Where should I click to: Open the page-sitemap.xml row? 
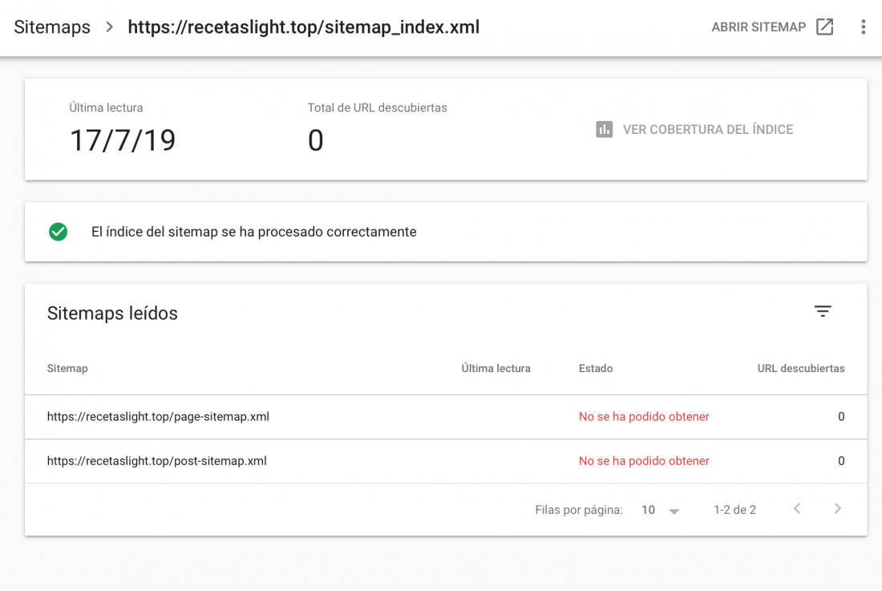tap(446, 417)
